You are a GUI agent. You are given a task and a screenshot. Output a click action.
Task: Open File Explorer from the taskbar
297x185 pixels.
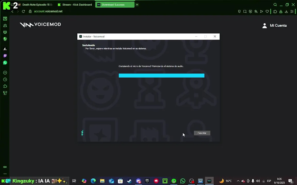(102, 181)
